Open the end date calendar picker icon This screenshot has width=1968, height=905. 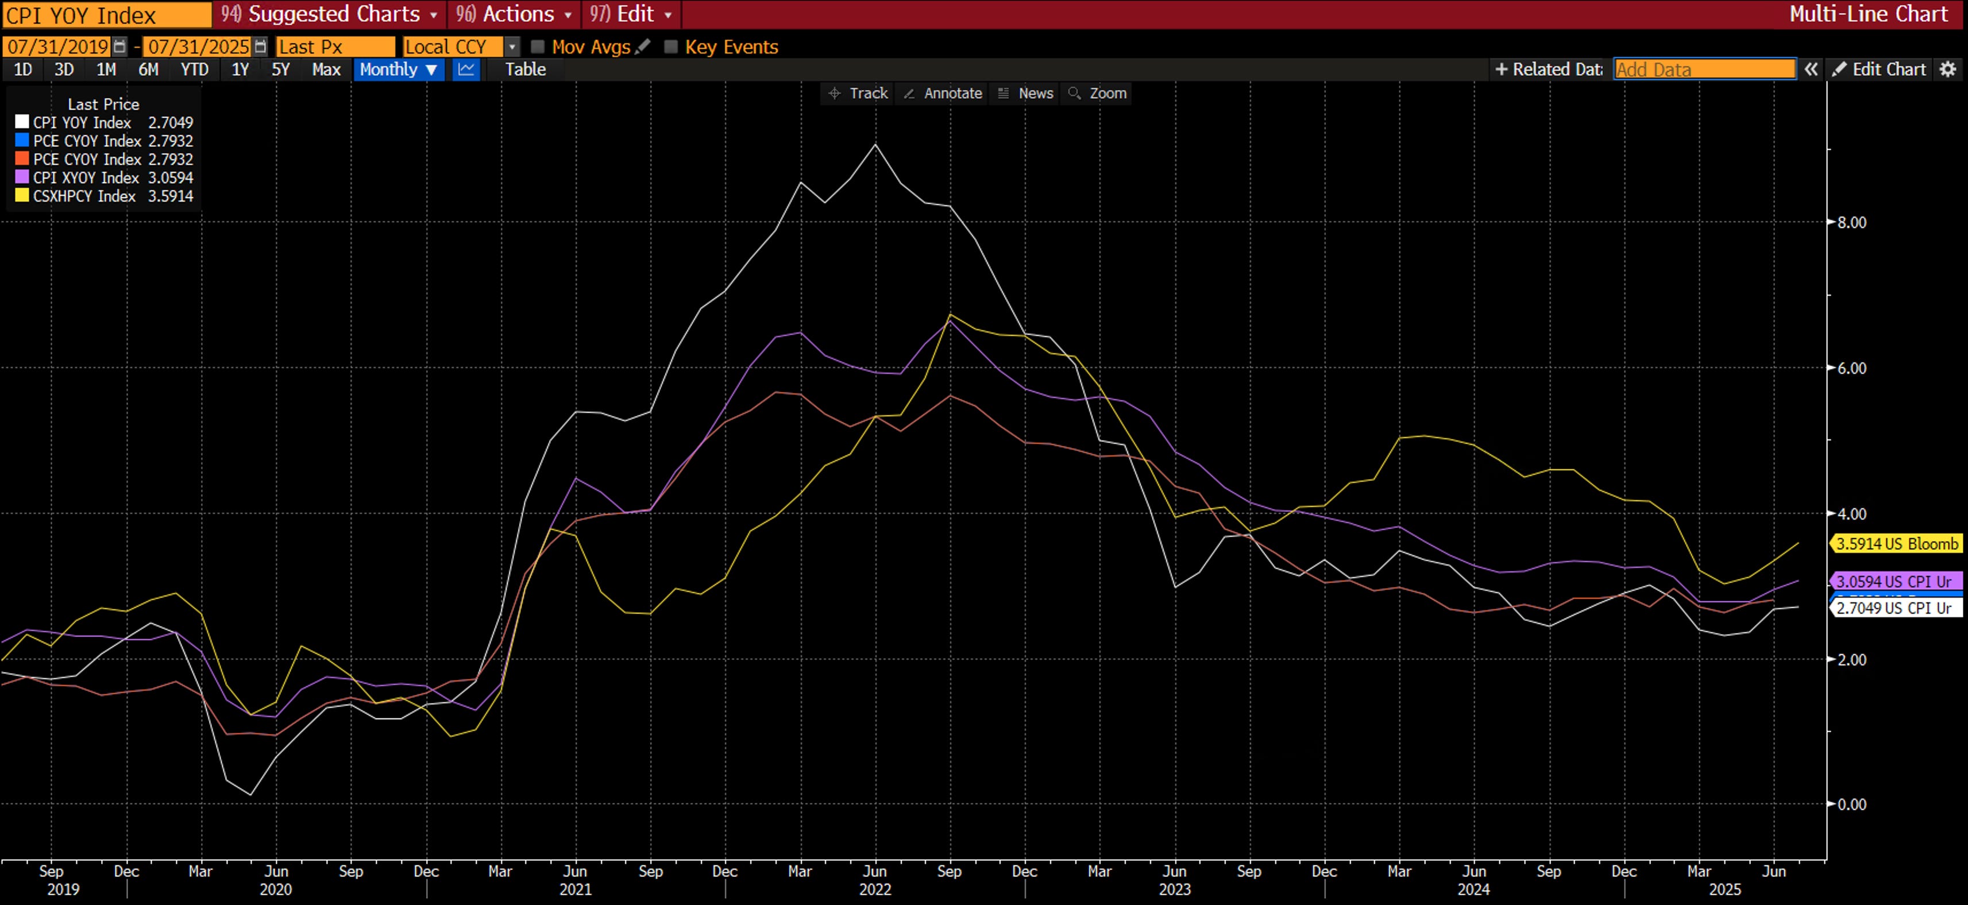pyautogui.click(x=261, y=47)
